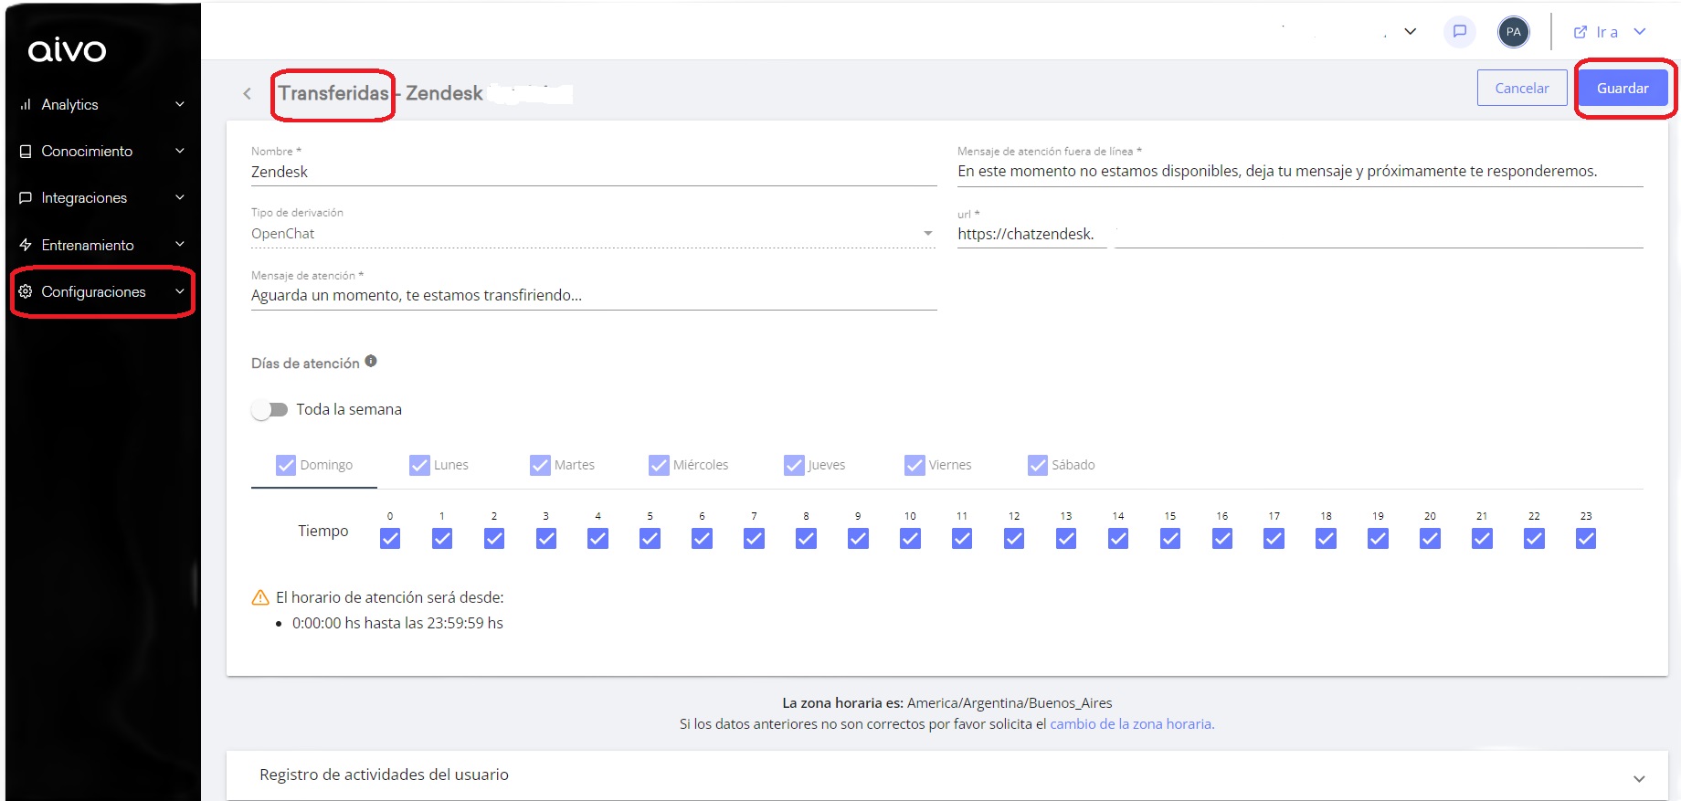This screenshot has width=1681, height=801.
Task: Click the Cancelar button
Action: coord(1522,88)
